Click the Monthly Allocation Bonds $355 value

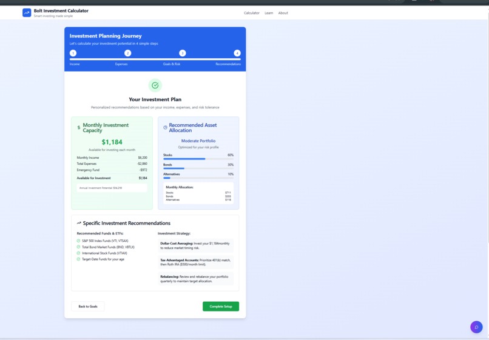(228, 196)
